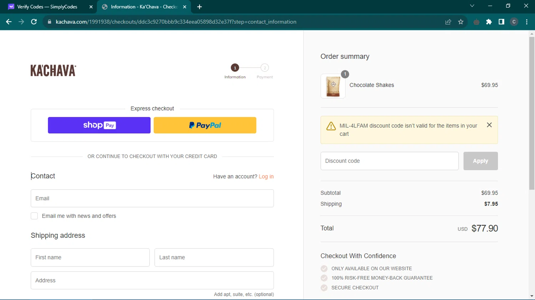Focus the Discount code field
The image size is (535, 300).
click(x=389, y=161)
